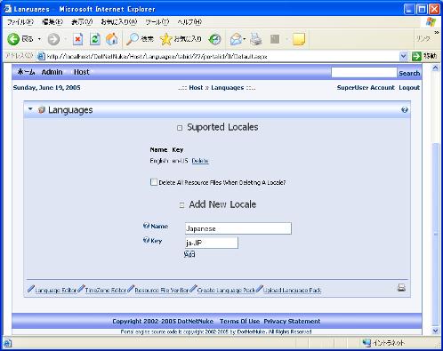The height and width of the screenshot is (351, 443).
Task: Click pencil icon next to Upload Language Pack
Action: [260, 289]
